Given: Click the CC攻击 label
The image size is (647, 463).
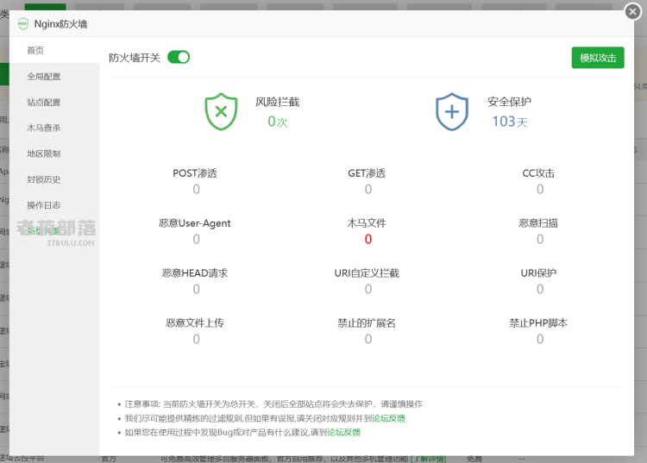Looking at the screenshot, I should (x=538, y=173).
